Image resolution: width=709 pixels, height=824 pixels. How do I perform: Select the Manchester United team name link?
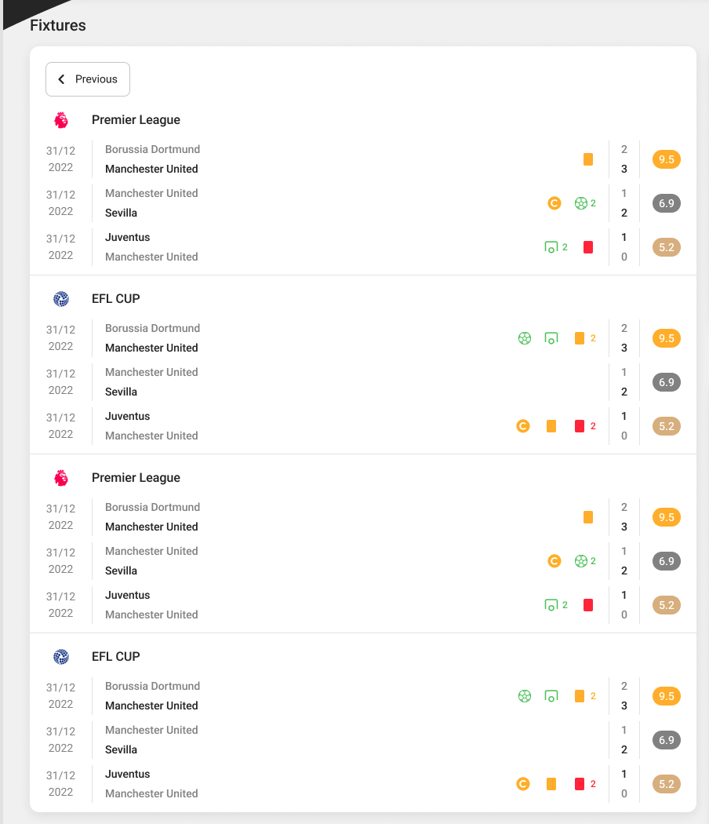151,169
